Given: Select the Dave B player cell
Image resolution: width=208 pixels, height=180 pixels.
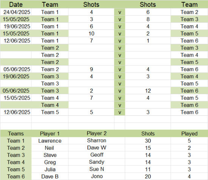Looking at the screenshot, I should tap(50, 177).
